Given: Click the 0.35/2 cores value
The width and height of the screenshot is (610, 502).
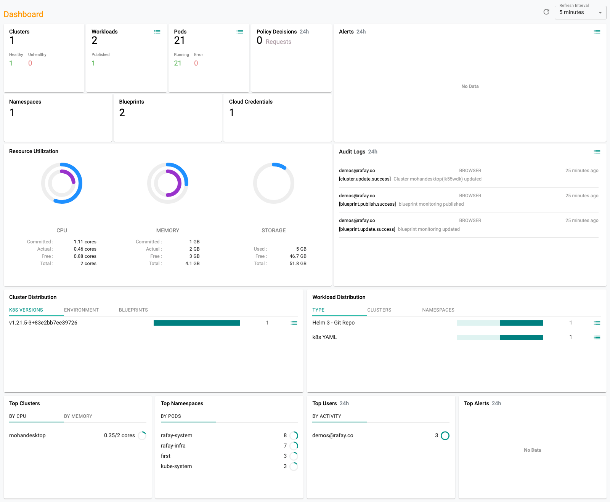Looking at the screenshot, I should click(x=119, y=435).
